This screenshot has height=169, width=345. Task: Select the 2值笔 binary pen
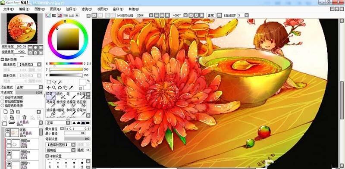[x=61, y=112]
